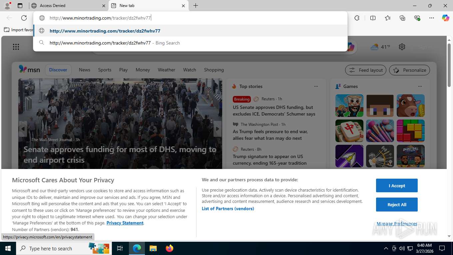Image resolution: width=453 pixels, height=255 pixels.
Task: Open a new tab with plus icon
Action: click(x=196, y=6)
